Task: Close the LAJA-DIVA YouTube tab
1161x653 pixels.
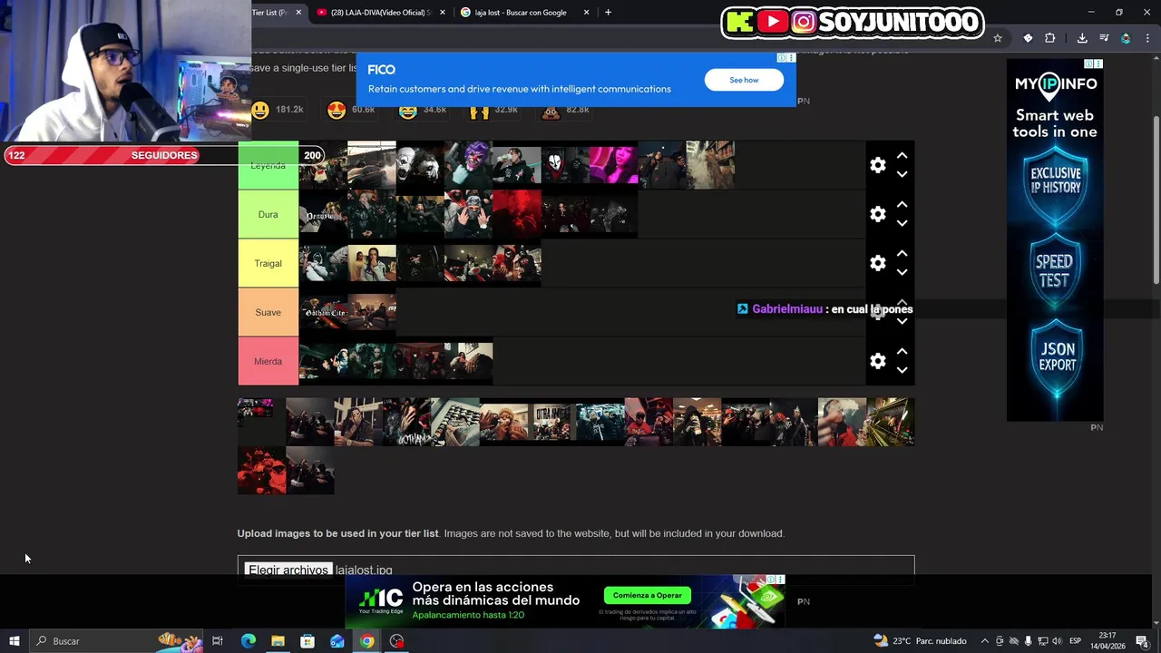Action: coord(443,13)
